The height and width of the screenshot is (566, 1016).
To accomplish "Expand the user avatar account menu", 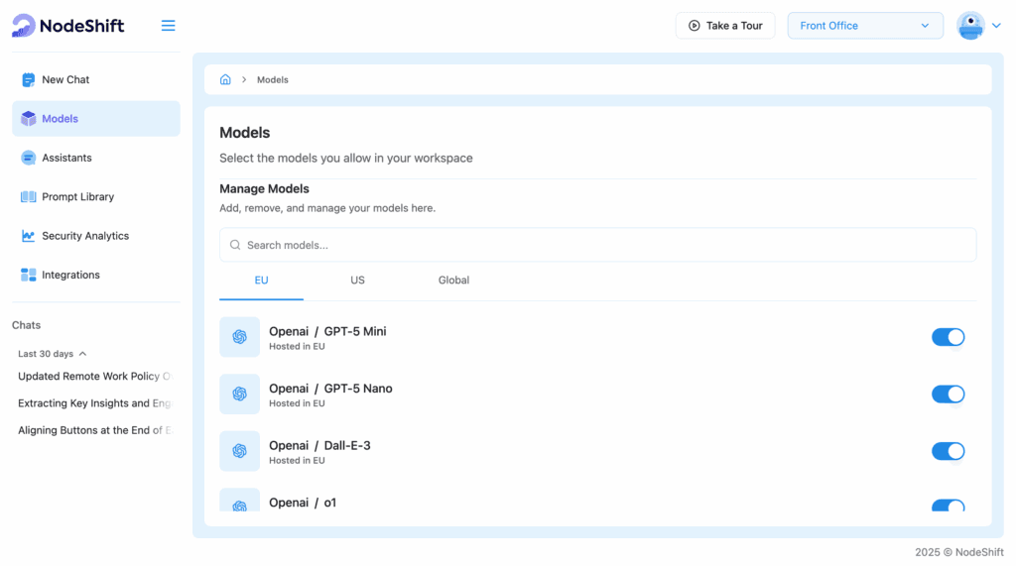I will click(980, 26).
